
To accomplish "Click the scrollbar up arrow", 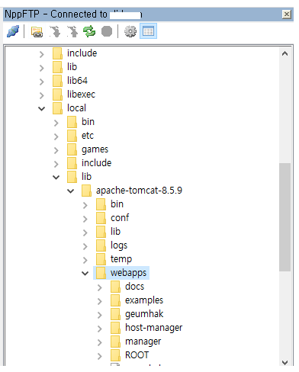I will [285, 53].
